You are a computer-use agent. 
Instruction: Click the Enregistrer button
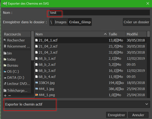pyautogui.click(x=116, y=115)
